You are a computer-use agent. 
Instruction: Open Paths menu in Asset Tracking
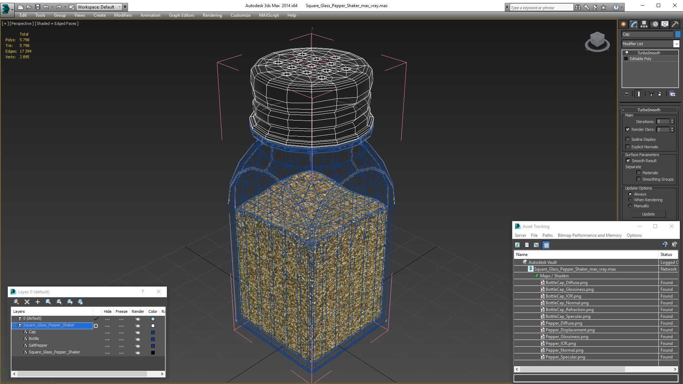coord(547,235)
